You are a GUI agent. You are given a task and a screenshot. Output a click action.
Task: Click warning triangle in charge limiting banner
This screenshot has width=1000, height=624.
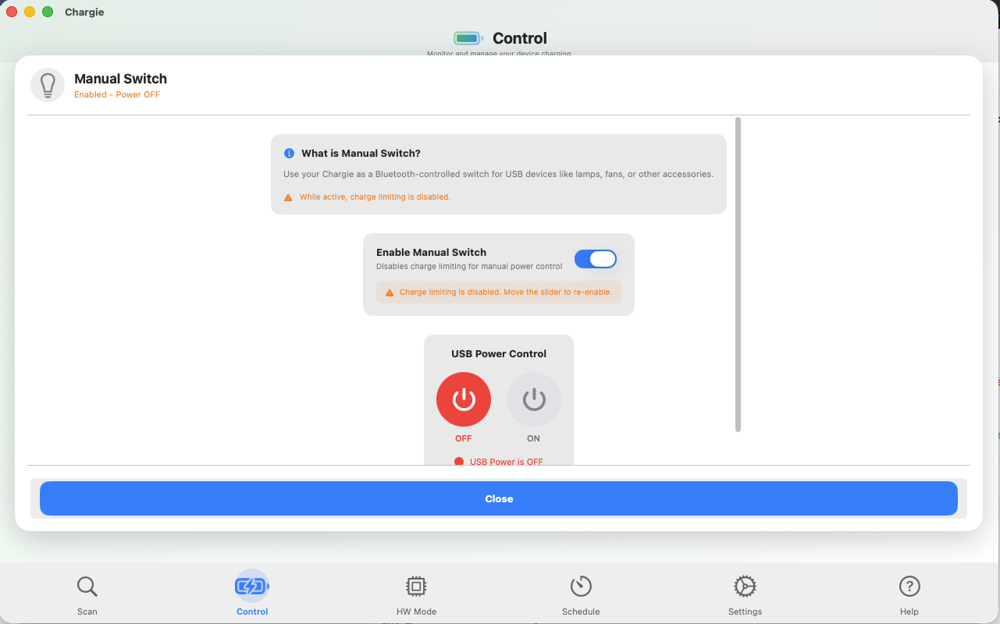pos(390,292)
